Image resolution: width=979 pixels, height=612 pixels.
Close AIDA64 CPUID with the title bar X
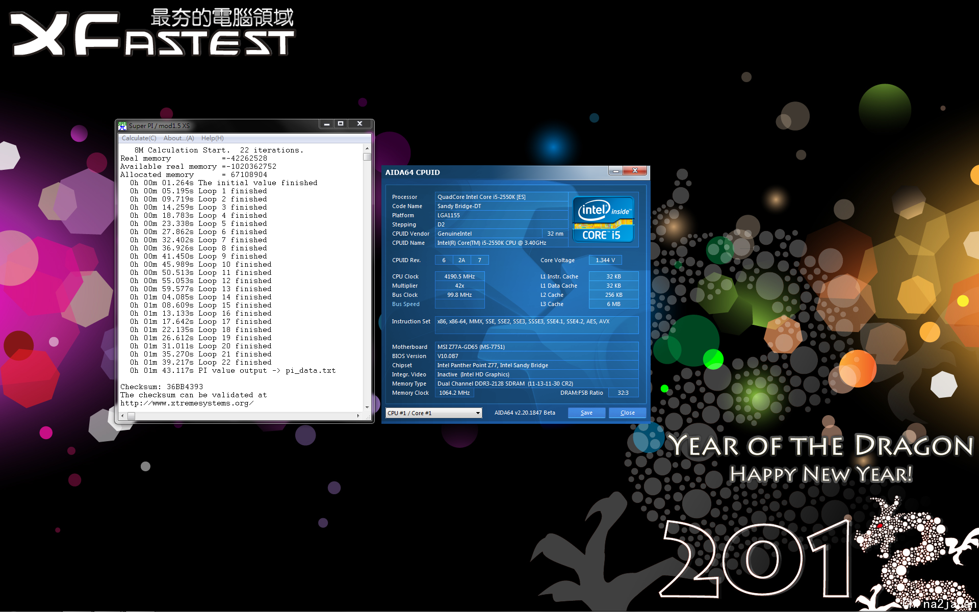(635, 171)
